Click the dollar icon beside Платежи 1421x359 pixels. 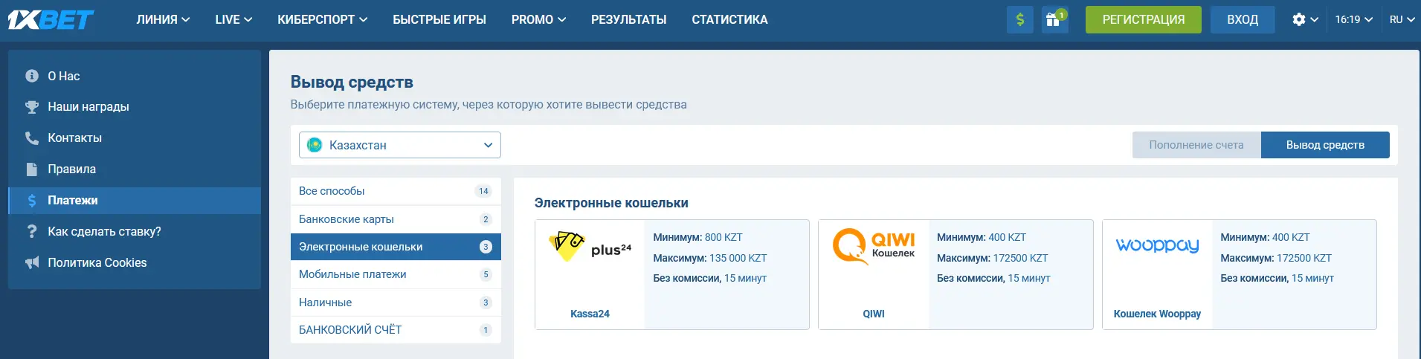pyautogui.click(x=32, y=201)
